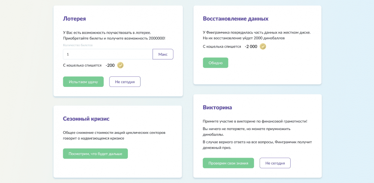Image resolution: width=374 pixels, height=183 pixels.
Task: Skip the quiz with Не сегодня
Action: tap(275, 163)
